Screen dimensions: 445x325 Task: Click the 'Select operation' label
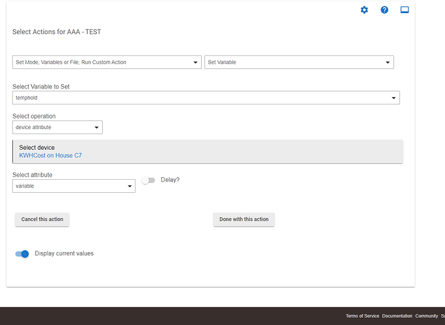coord(34,116)
